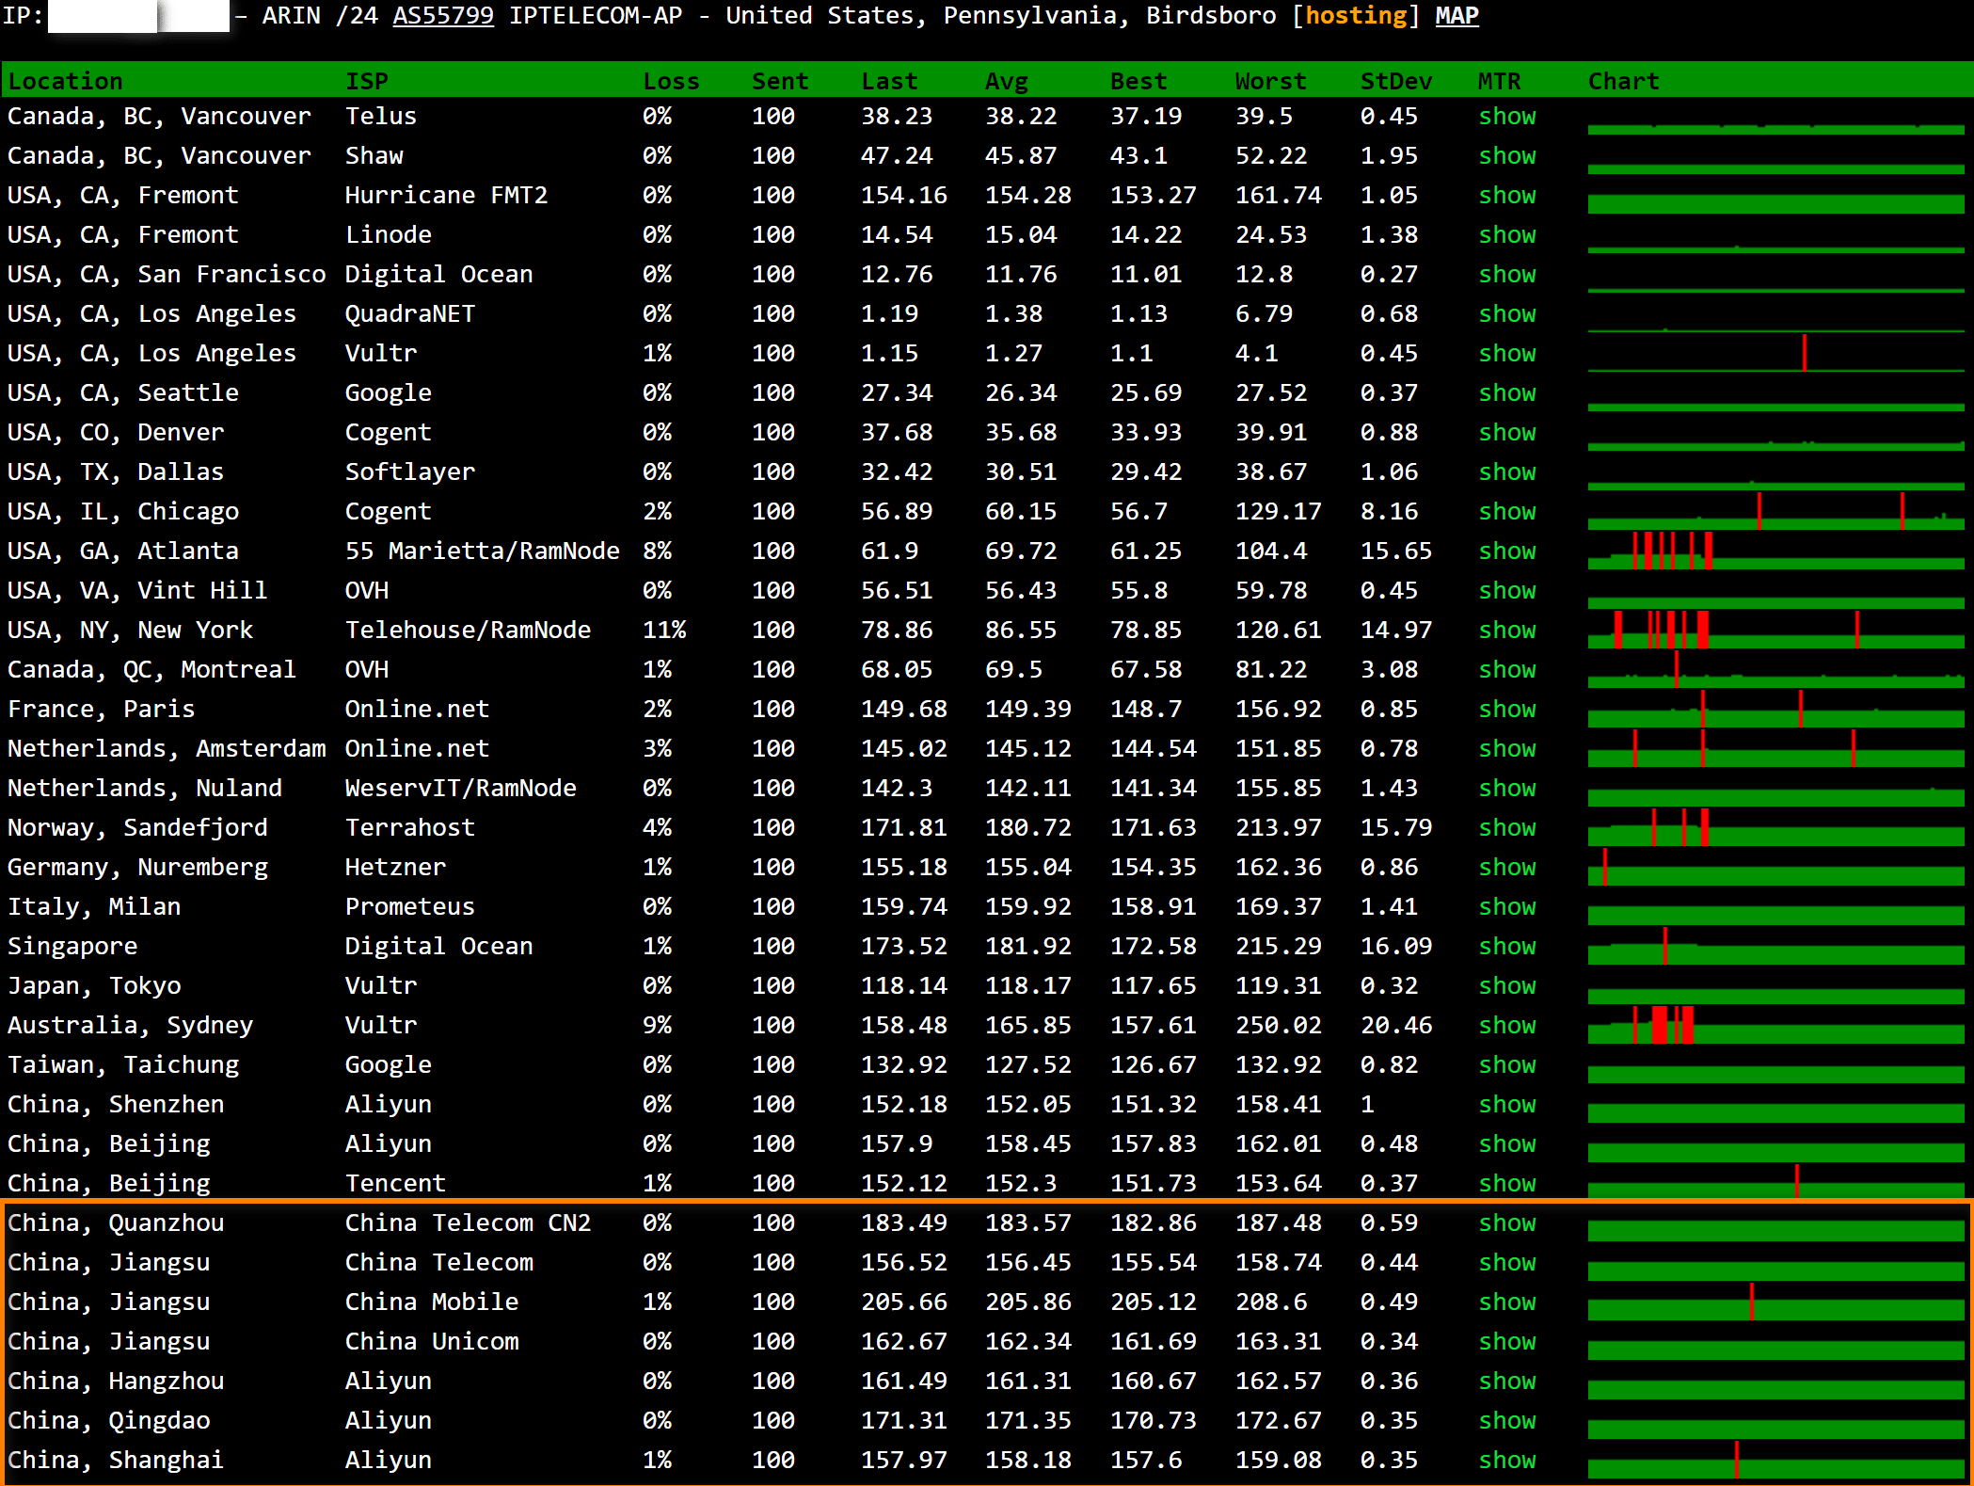Show MTR for Los Angeles QuadraNET
The height and width of the screenshot is (1486, 1974).
1506,313
